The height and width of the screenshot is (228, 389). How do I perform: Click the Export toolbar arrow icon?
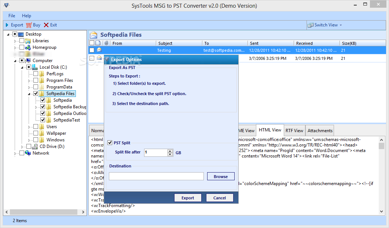pos(7,25)
